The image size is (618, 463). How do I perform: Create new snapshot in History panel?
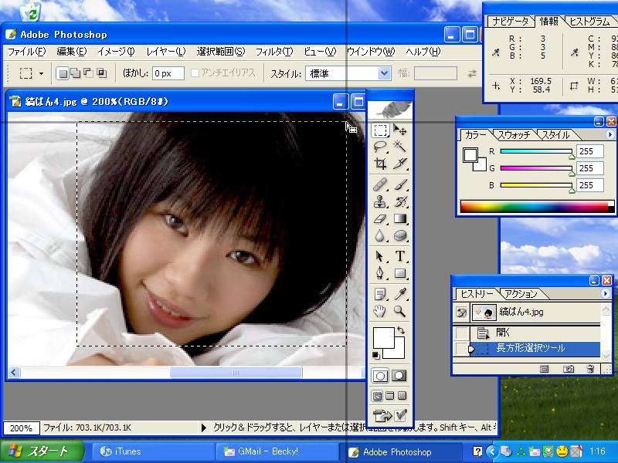click(568, 369)
